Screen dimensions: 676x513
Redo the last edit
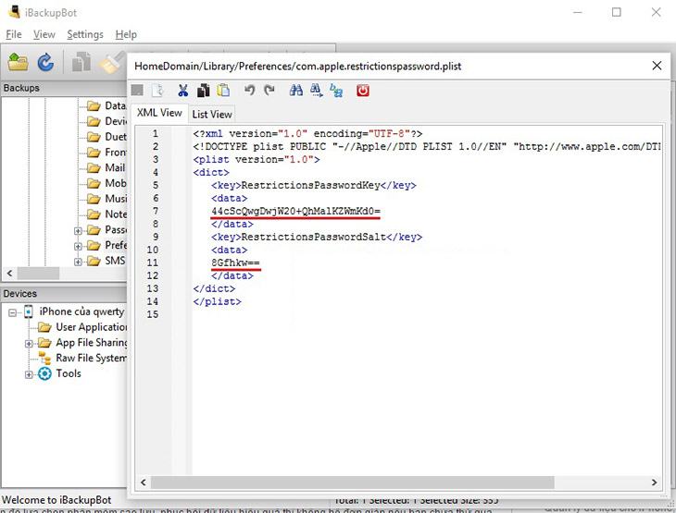[269, 91]
